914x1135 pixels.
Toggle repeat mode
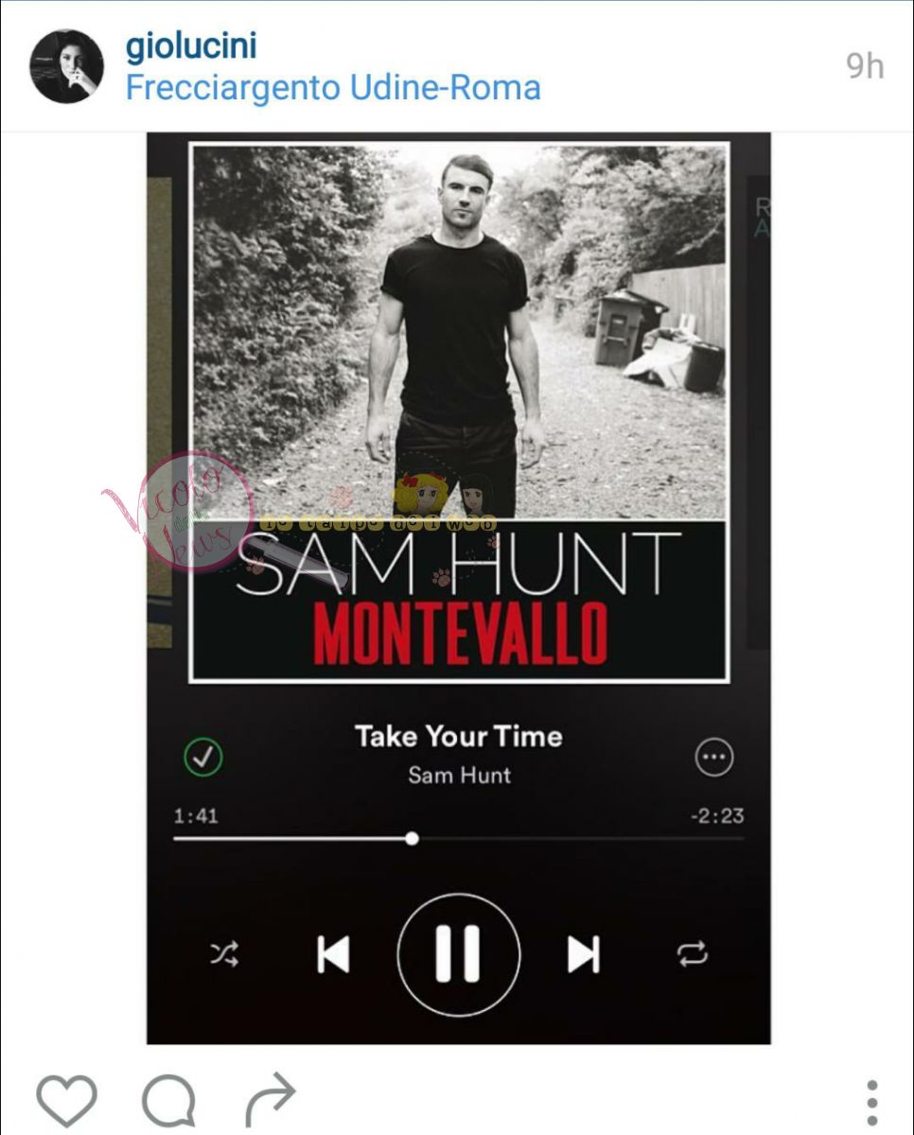pos(693,954)
